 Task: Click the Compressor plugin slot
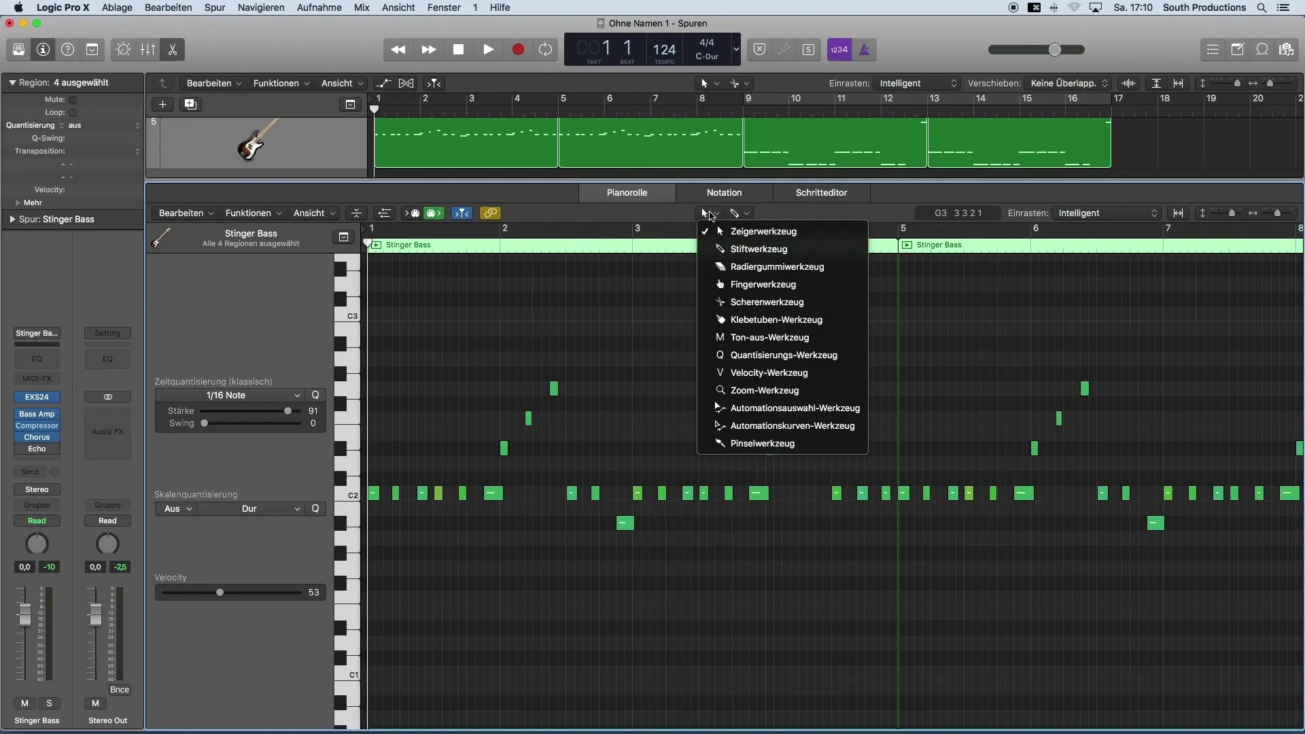click(37, 425)
